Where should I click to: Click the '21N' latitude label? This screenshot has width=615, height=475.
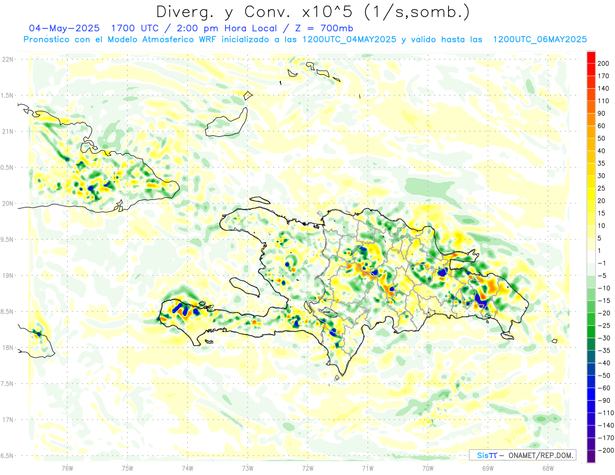[8, 131]
